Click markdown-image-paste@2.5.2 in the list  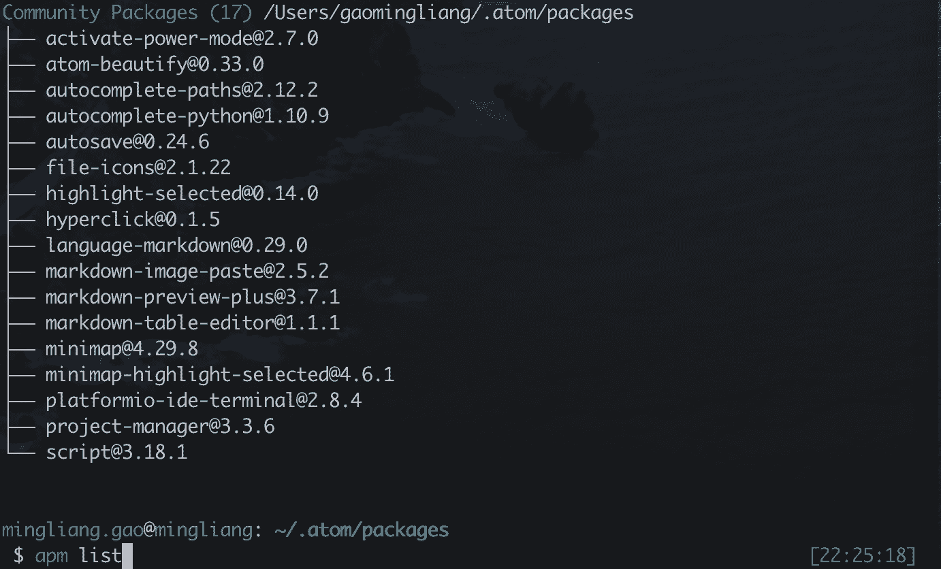[187, 271]
